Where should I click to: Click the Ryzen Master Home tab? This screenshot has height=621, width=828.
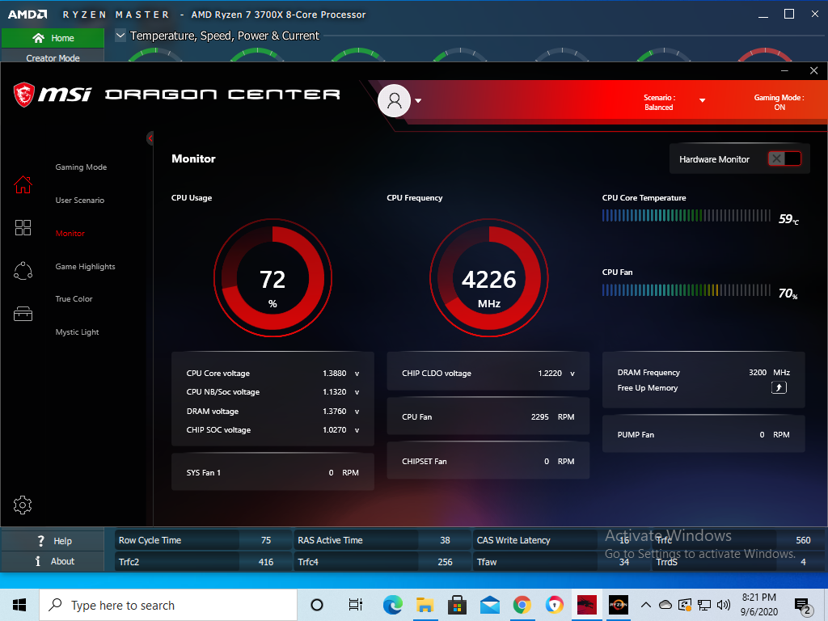(x=53, y=38)
